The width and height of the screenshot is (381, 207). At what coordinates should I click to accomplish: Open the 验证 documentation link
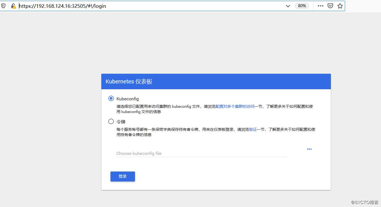(x=253, y=129)
